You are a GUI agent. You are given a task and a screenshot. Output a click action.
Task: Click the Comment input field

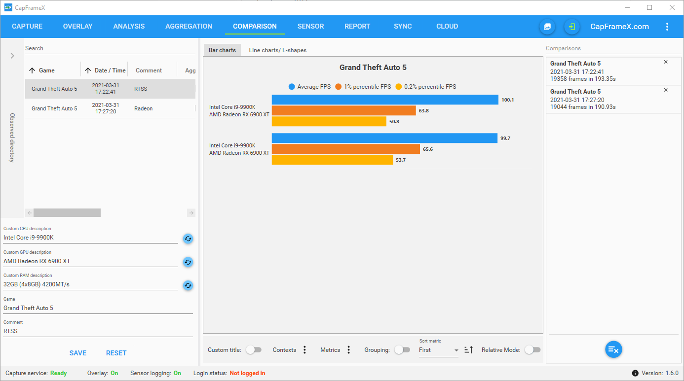coord(98,331)
